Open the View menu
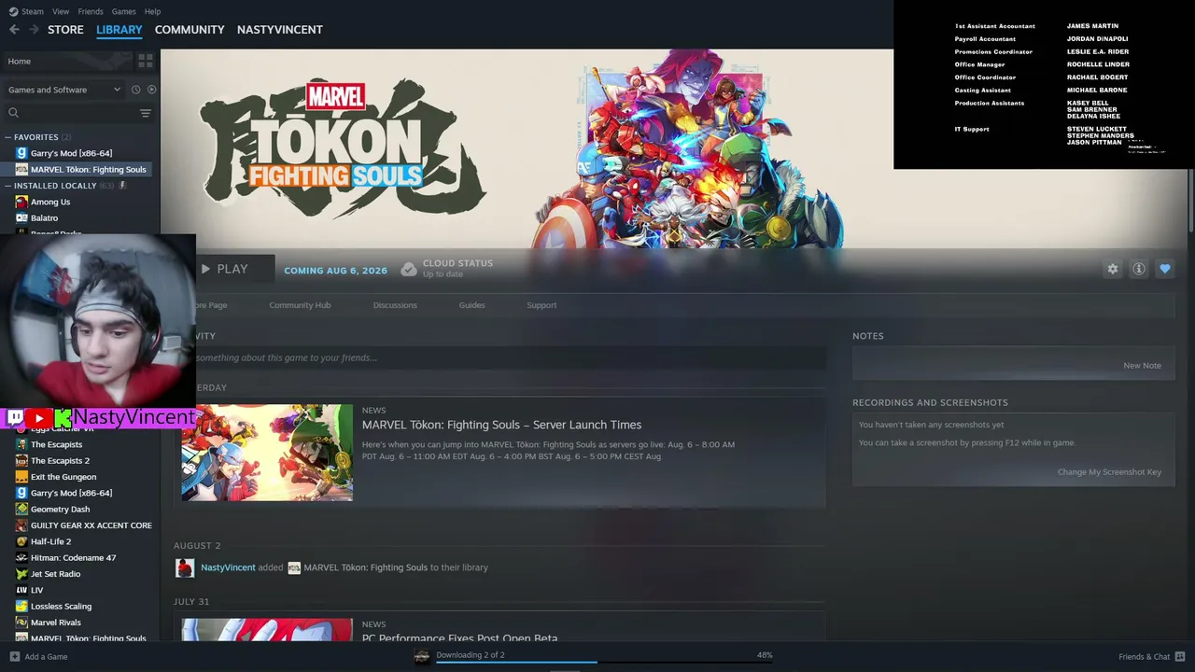The width and height of the screenshot is (1195, 672). [61, 11]
